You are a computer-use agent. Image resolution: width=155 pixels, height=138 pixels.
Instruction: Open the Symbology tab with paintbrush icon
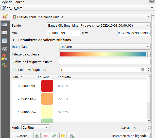click(x=5, y=17)
